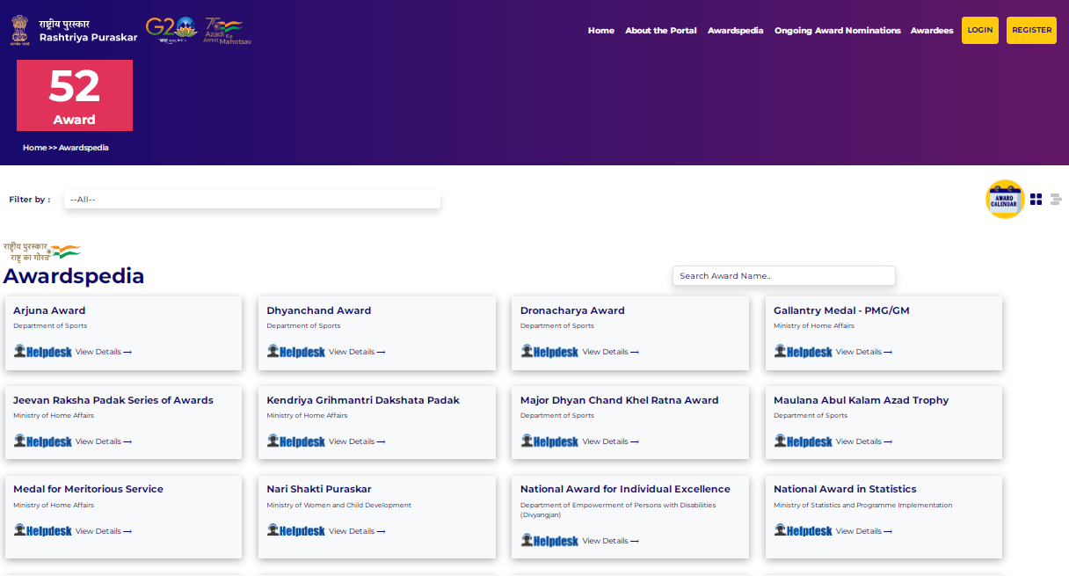Open Helpdesk for Nari Shakti Puraskar

296,531
